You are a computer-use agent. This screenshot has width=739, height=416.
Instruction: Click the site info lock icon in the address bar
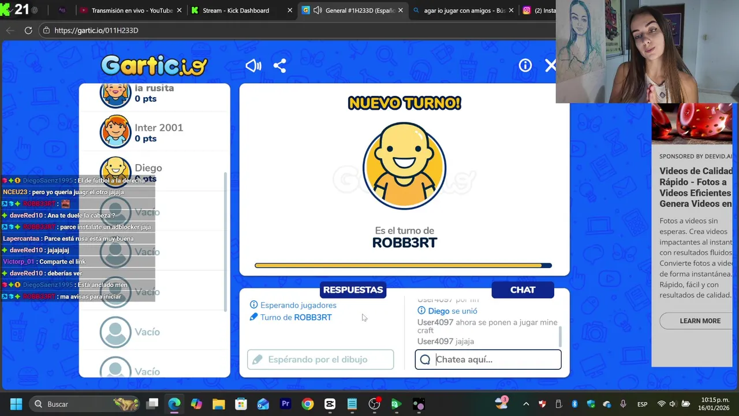pyautogui.click(x=46, y=30)
